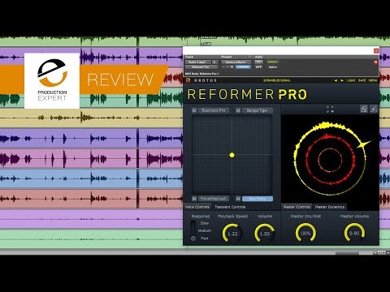The image size is (390, 292).
Task: Click the Native label in plugin header
Action: pos(273,67)
